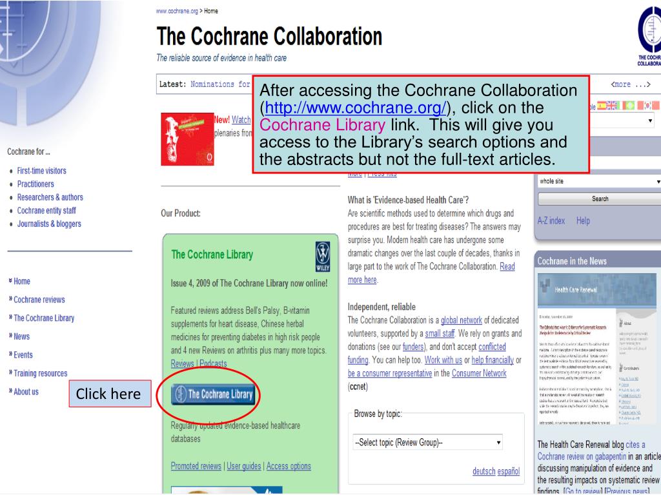This screenshot has width=661, height=495.
Task: Click The Cochrane Library blue button
Action: (213, 394)
